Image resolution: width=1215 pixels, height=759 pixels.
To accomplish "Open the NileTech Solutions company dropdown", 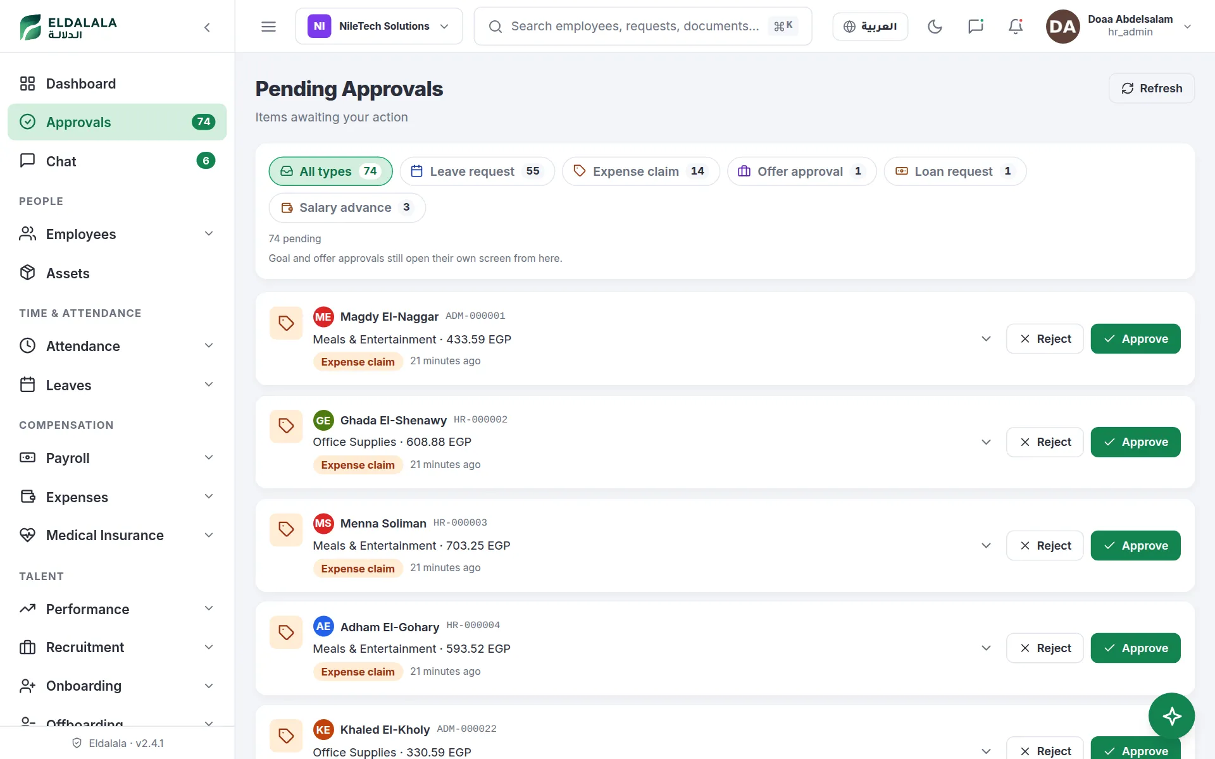I will (x=379, y=27).
